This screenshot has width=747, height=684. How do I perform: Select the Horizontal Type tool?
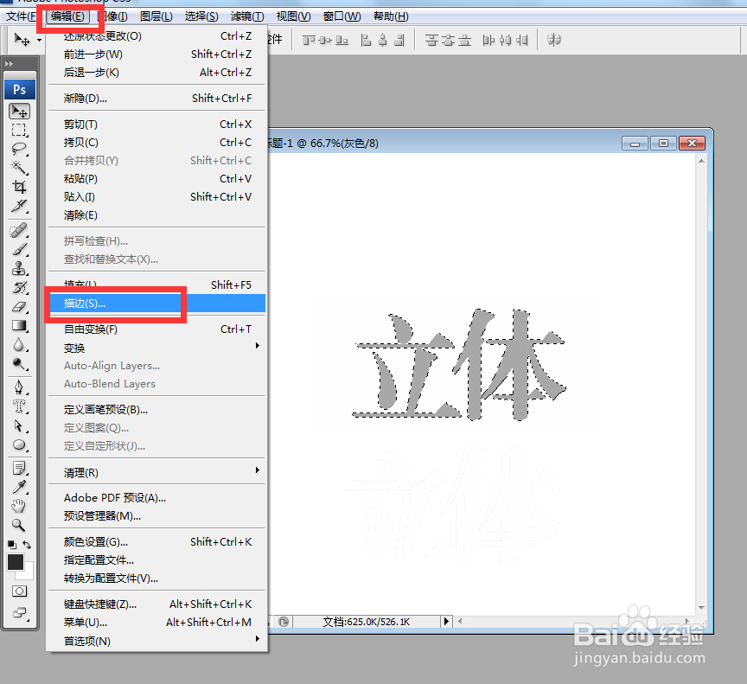pyautogui.click(x=19, y=406)
